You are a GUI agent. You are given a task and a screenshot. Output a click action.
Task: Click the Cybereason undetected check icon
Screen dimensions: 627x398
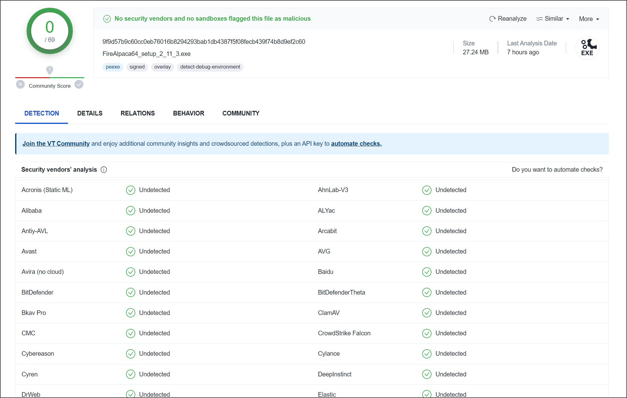[131, 354]
